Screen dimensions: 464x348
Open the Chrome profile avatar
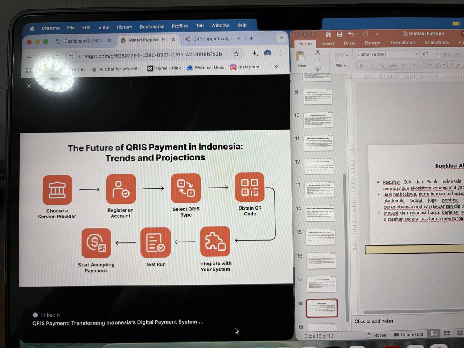pyautogui.click(x=268, y=53)
